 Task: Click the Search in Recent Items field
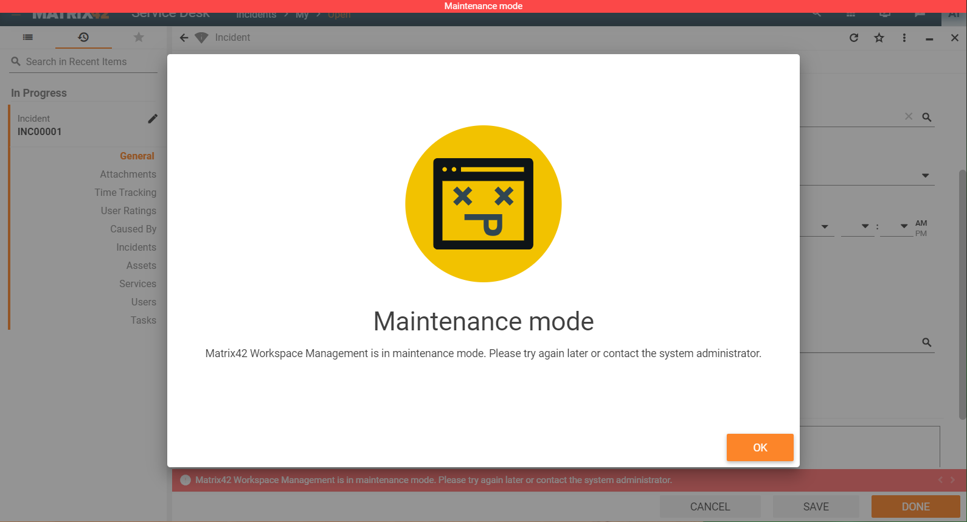click(x=83, y=61)
